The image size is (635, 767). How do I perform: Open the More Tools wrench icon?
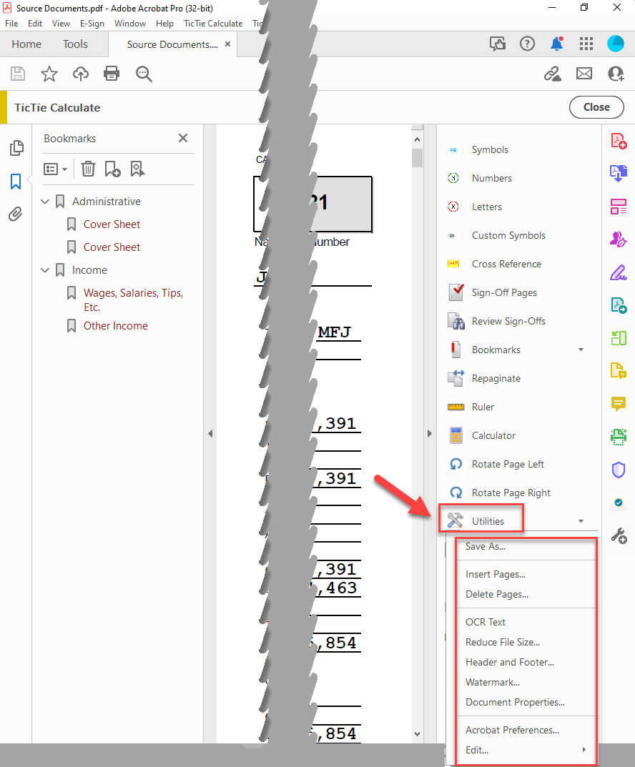pyautogui.click(x=619, y=535)
